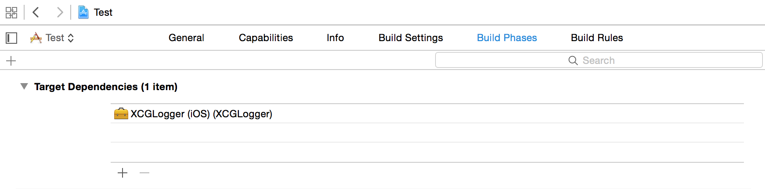The width and height of the screenshot is (765, 189).
Task: Select the Info tab
Action: (x=335, y=38)
